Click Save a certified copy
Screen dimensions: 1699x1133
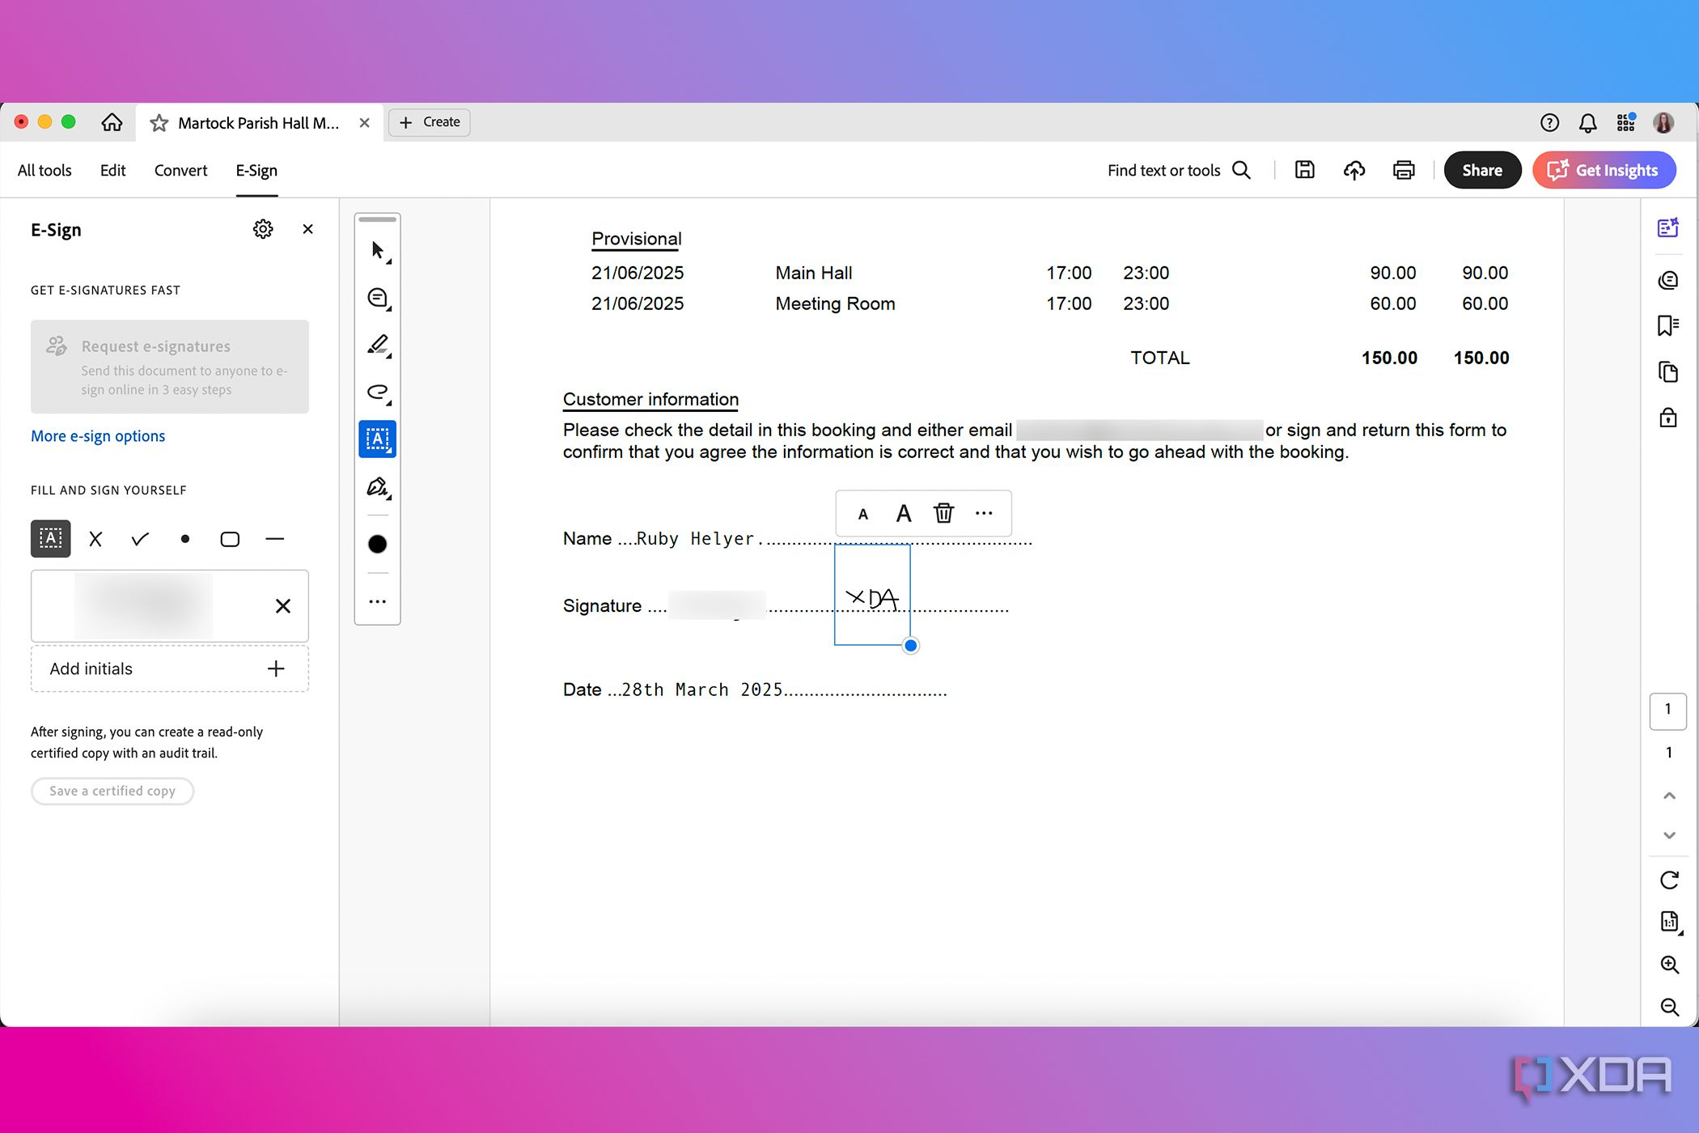click(112, 791)
